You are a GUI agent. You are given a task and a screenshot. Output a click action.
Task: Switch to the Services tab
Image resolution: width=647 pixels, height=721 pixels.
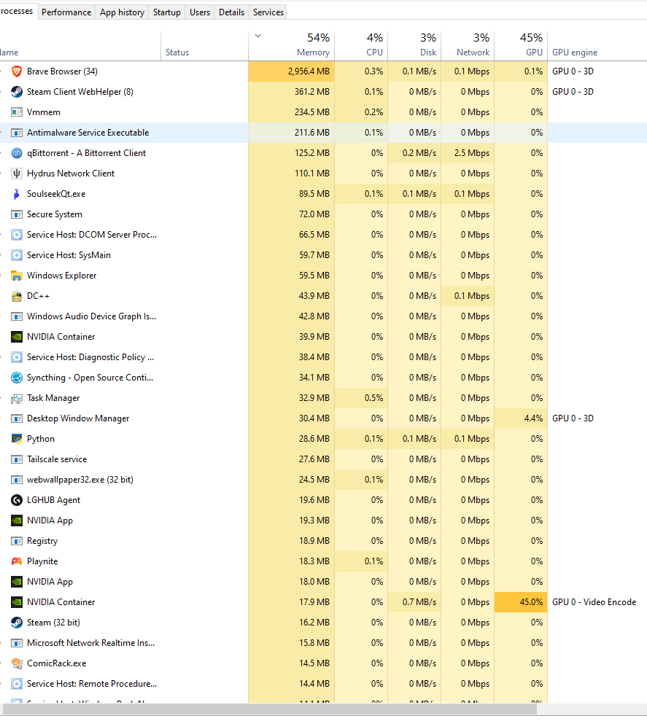(268, 12)
